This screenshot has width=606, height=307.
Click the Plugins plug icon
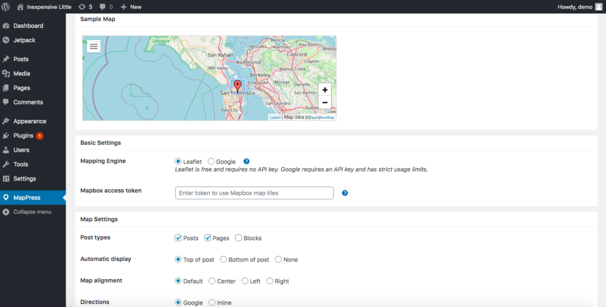6,135
